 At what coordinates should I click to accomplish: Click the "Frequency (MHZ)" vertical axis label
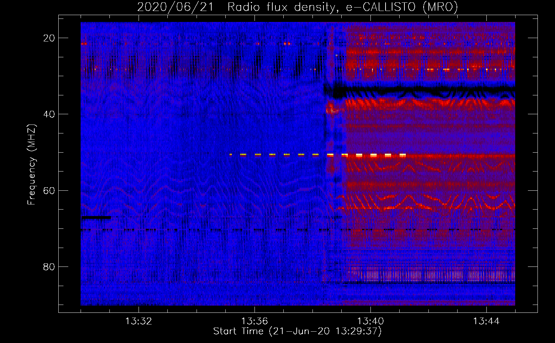(x=32, y=165)
